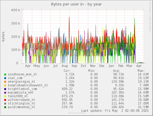Image resolution: width=153 pixels, height=116 pixels.
Task: Click the xiwl_com blue legend swatch
Action: 5,78
